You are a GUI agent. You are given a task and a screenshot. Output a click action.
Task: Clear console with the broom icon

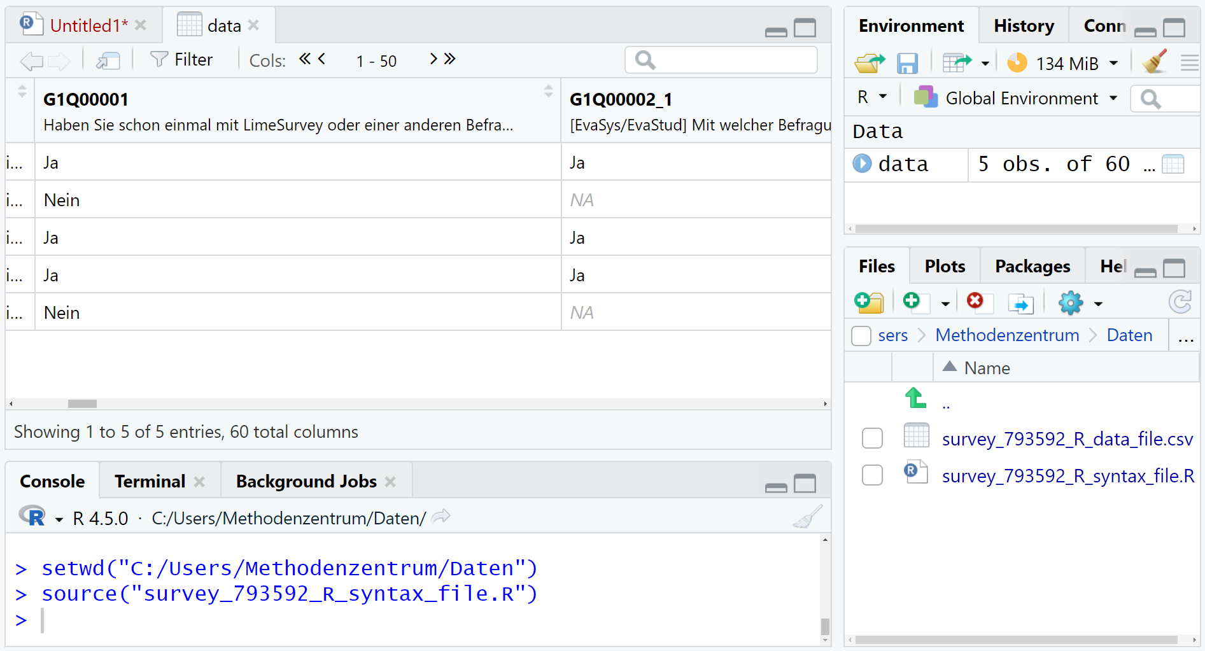[807, 517]
